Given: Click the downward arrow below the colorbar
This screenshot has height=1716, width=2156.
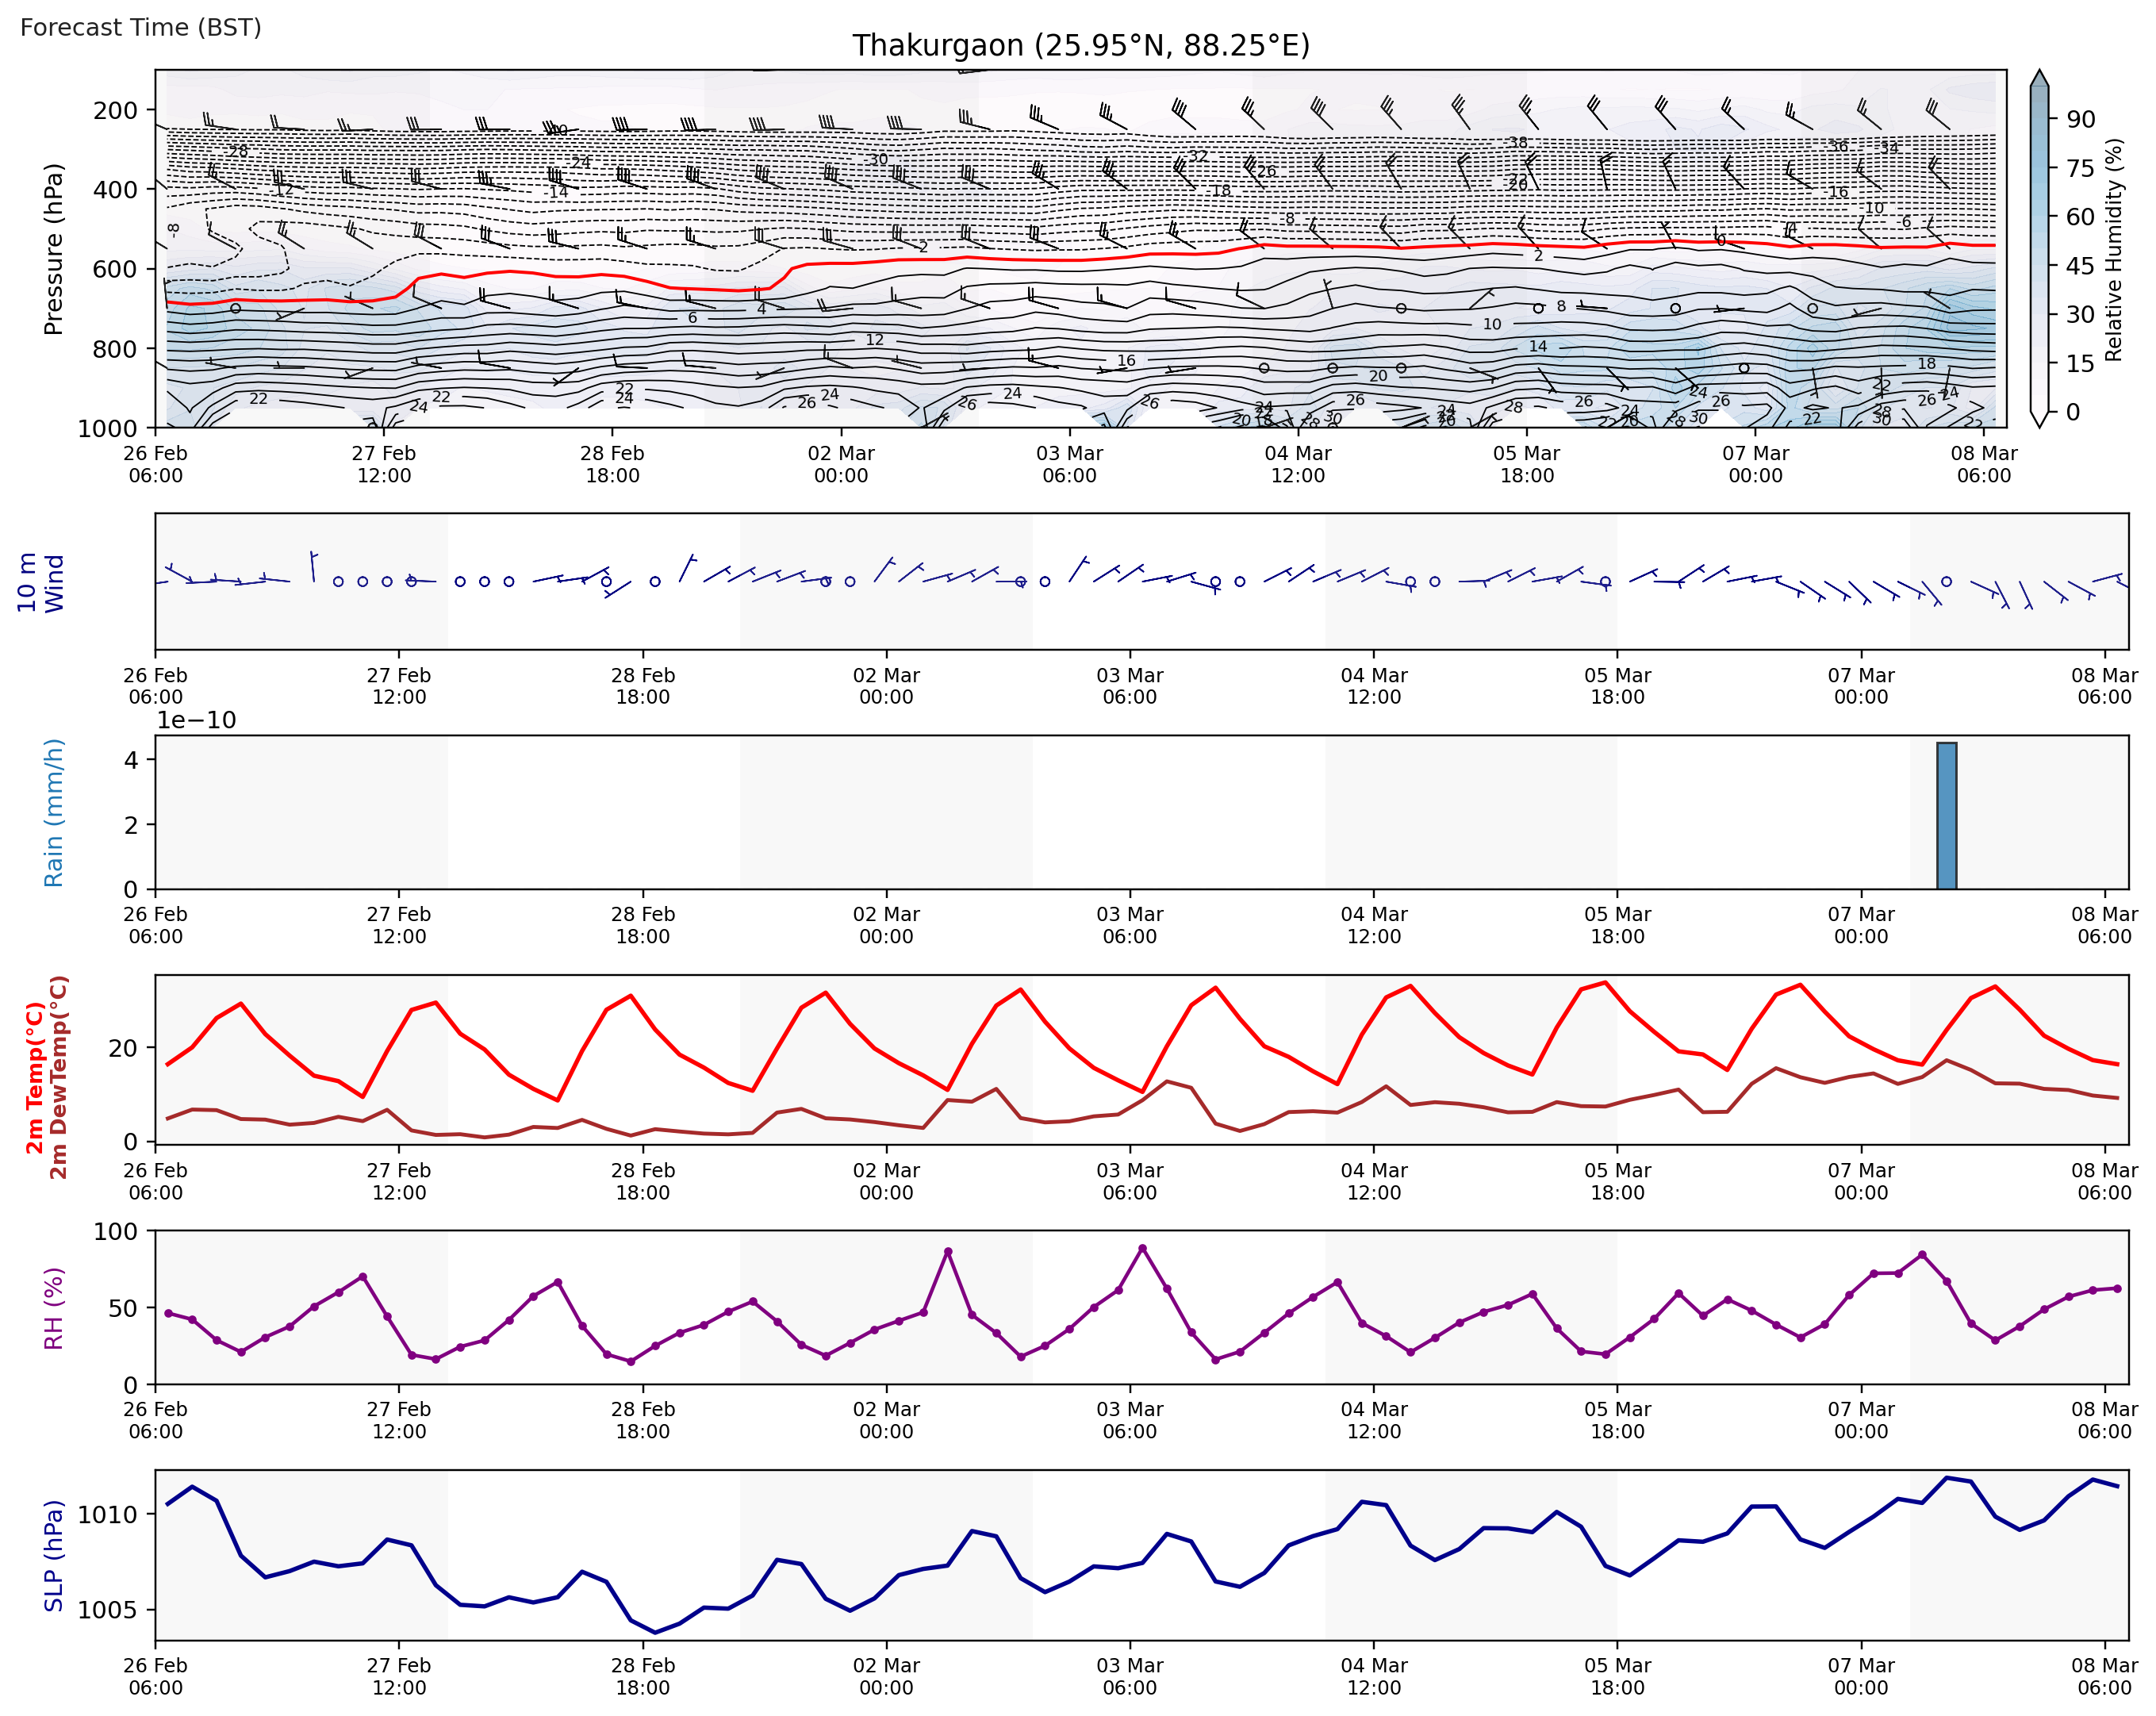Looking at the screenshot, I should (2040, 419).
